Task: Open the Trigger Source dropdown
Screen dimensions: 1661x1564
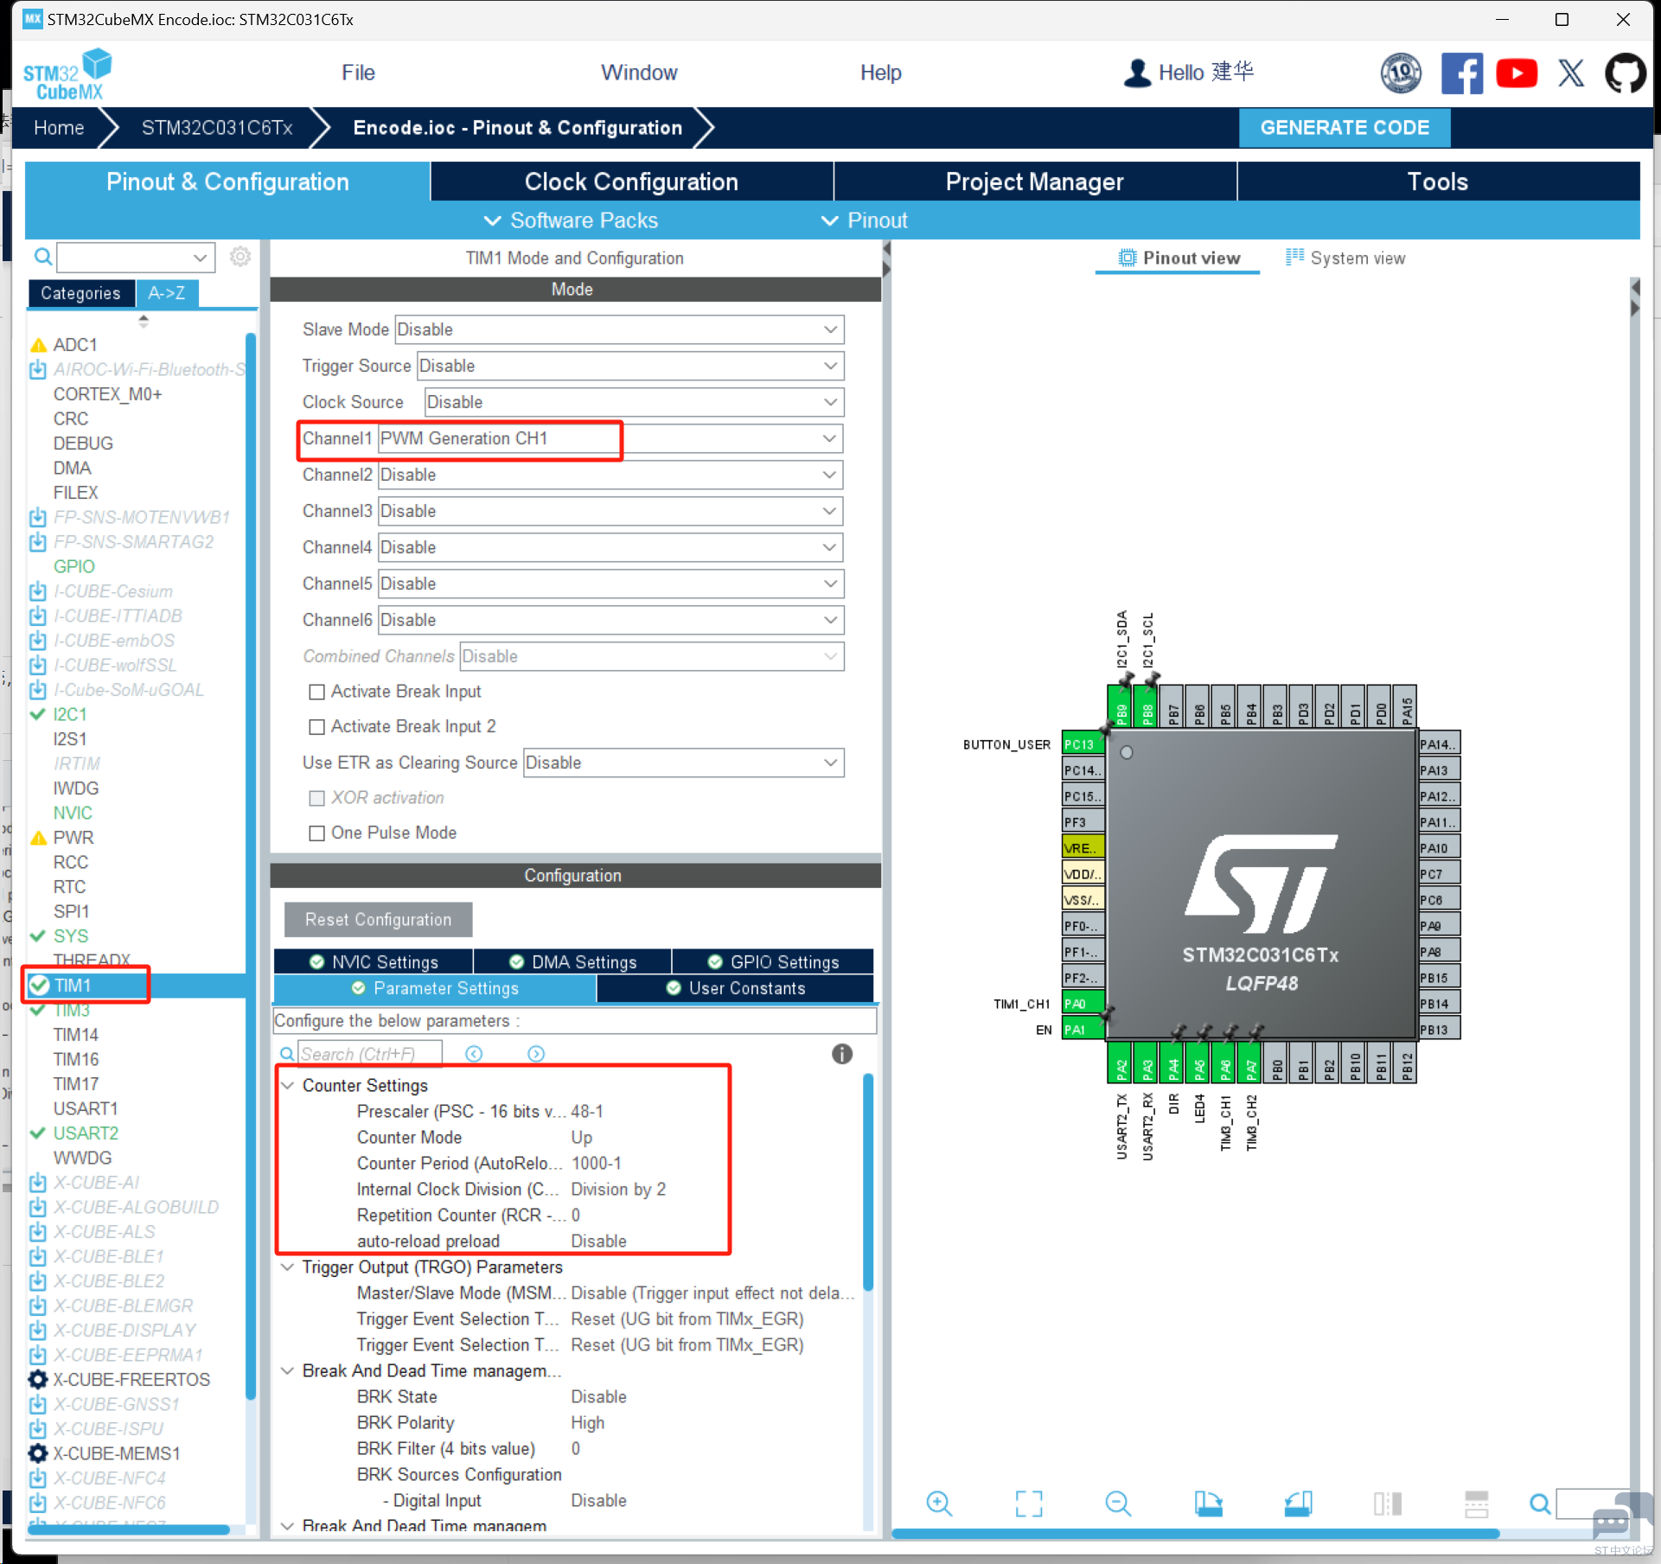Action: tap(630, 366)
